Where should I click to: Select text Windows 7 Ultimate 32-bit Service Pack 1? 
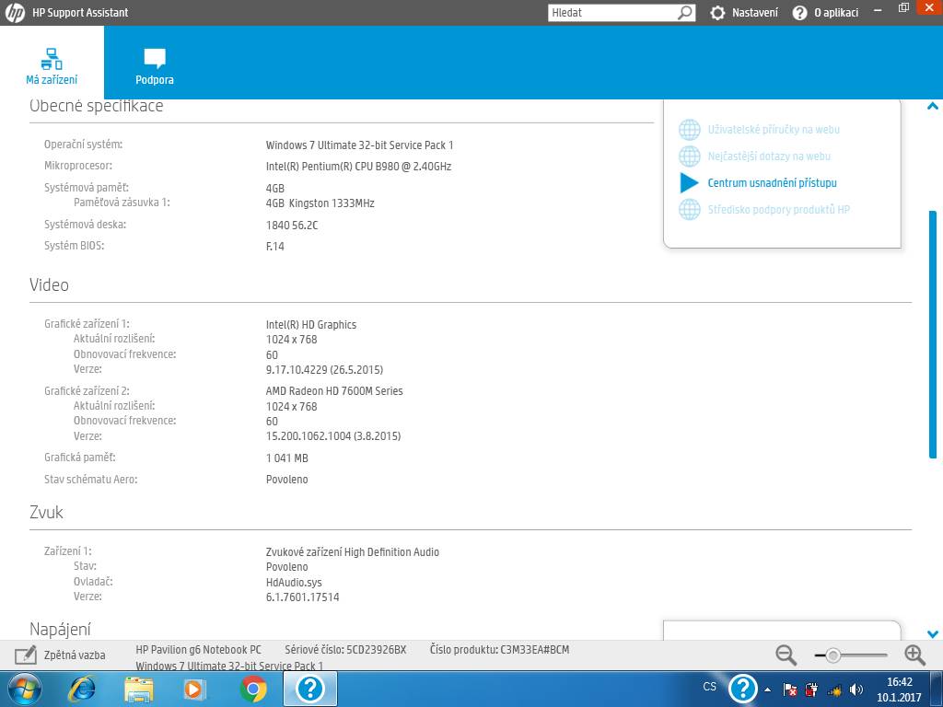(360, 145)
